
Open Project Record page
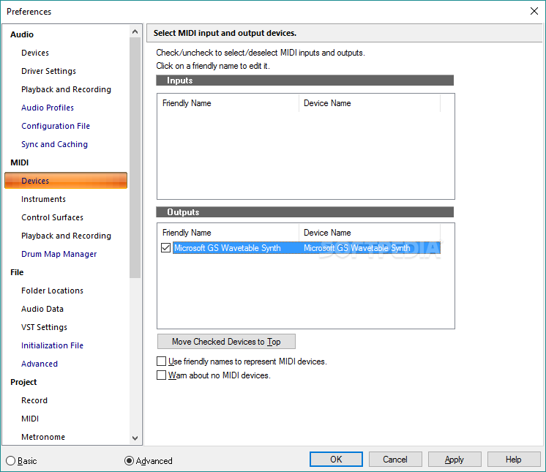(34, 400)
